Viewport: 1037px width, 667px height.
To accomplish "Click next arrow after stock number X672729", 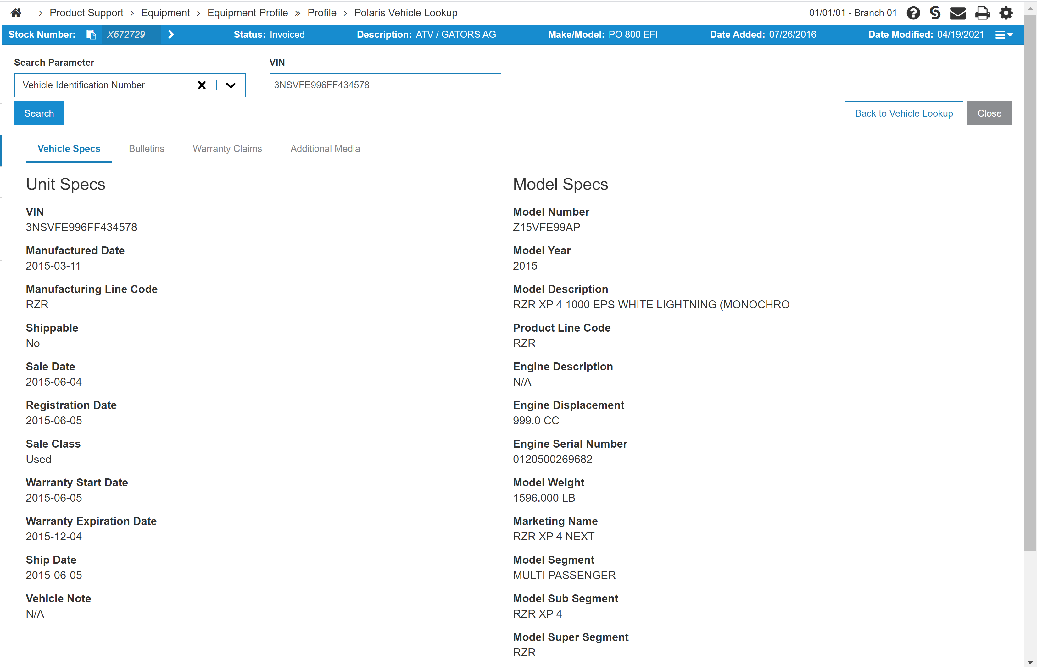I will (171, 35).
